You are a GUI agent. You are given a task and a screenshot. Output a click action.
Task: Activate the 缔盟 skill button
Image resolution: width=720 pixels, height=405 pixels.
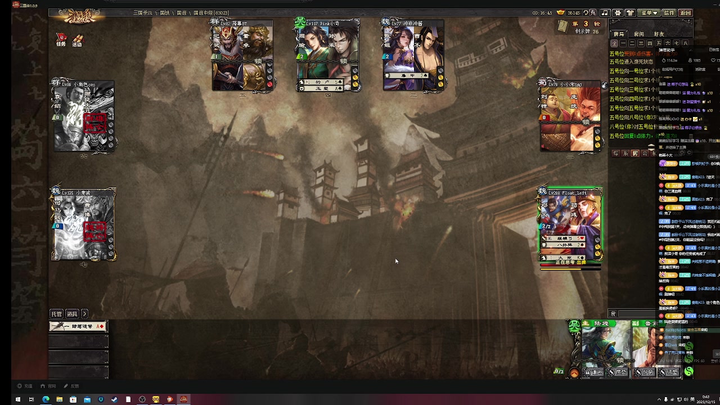tap(669, 372)
